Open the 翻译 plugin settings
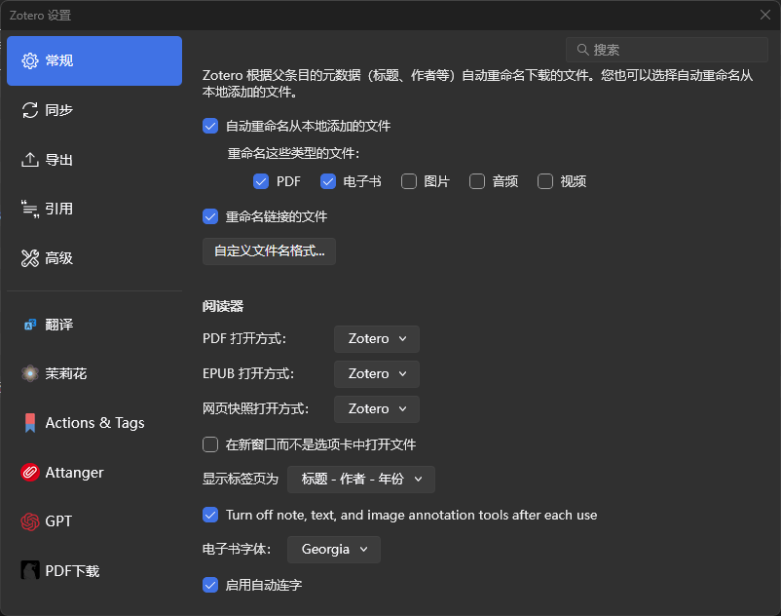The image size is (781, 616). [94, 325]
